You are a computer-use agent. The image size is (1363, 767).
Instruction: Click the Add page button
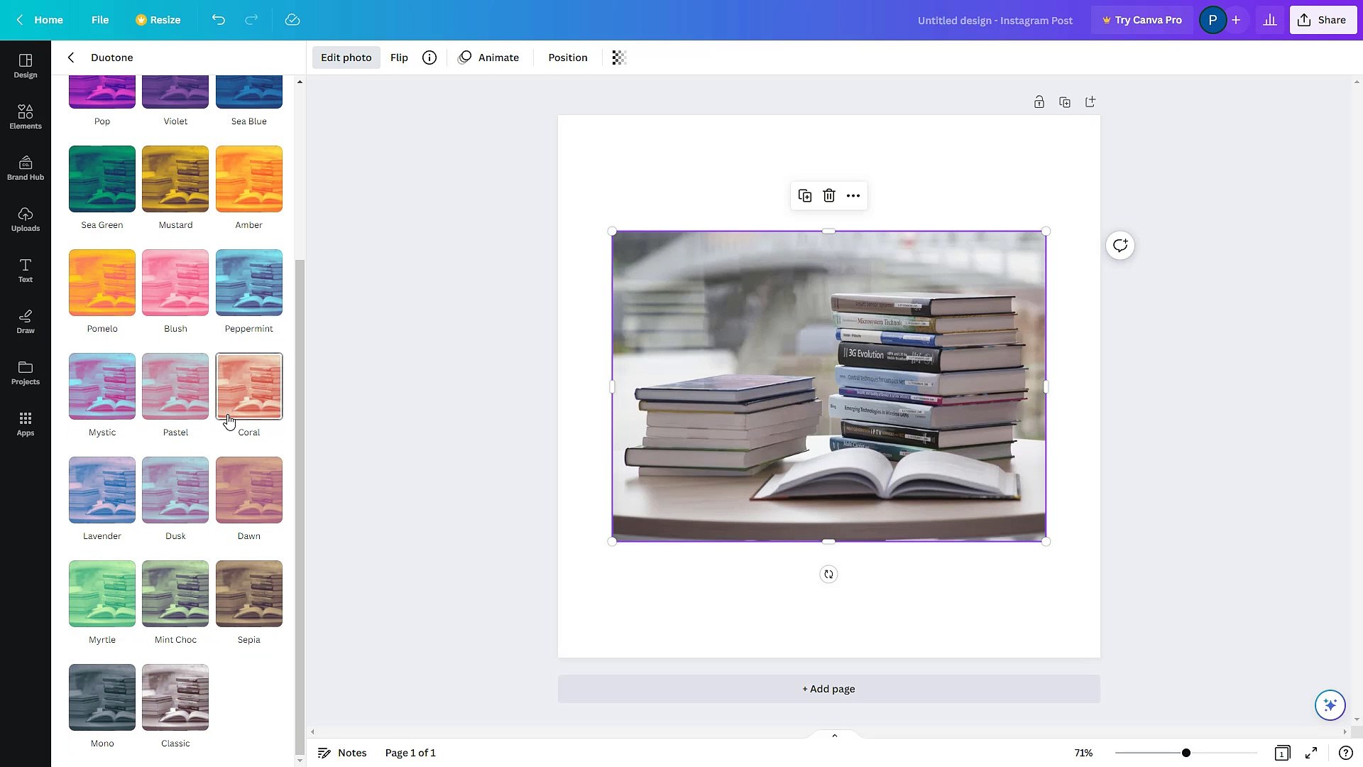coord(828,688)
